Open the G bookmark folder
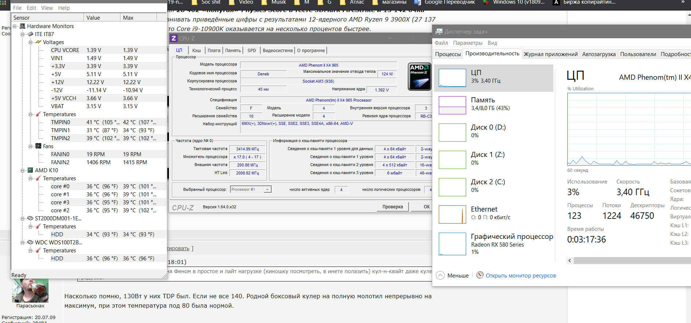This screenshot has width=691, height=323. (325, 2)
